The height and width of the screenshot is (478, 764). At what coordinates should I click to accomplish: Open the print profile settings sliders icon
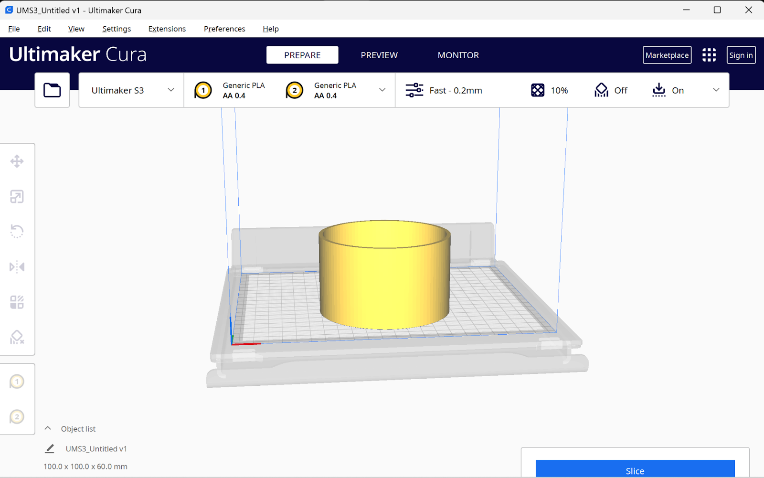414,90
